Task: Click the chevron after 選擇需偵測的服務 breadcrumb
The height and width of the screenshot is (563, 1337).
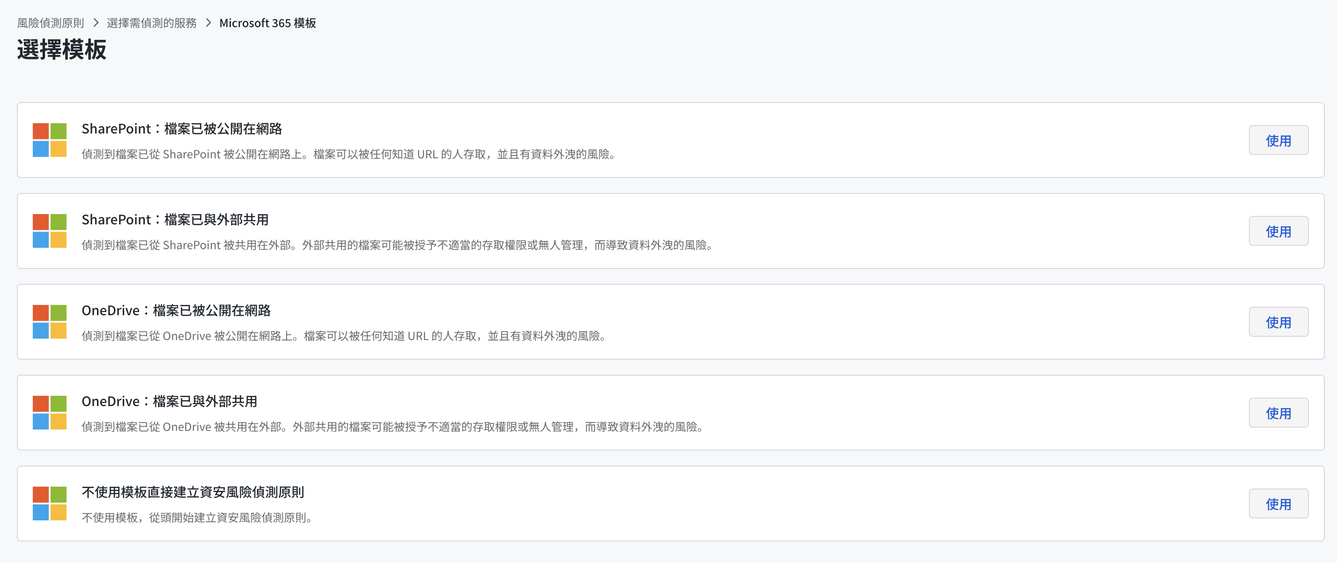Action: pyautogui.click(x=208, y=23)
